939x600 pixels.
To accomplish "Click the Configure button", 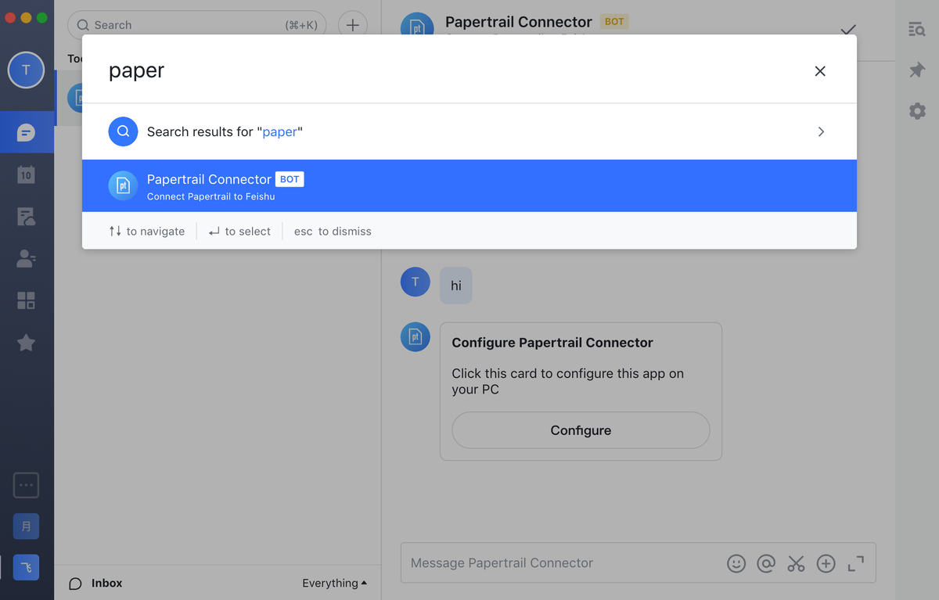I will coord(581,430).
